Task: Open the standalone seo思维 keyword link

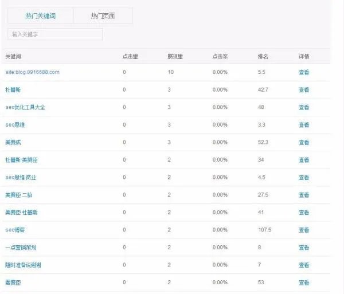Action: pyautogui.click(x=15, y=125)
